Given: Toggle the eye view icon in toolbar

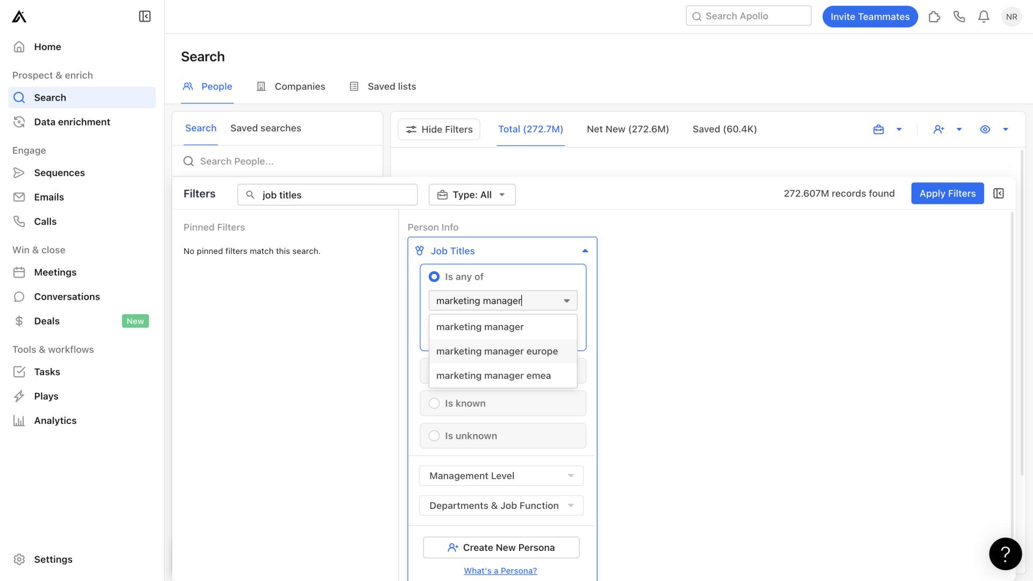Looking at the screenshot, I should (985, 130).
